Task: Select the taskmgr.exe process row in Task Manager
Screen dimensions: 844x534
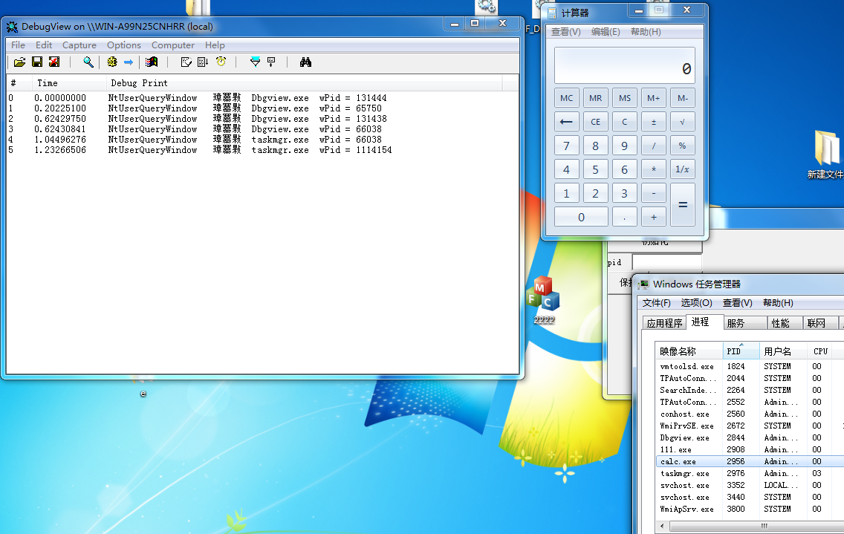Action: point(750,473)
